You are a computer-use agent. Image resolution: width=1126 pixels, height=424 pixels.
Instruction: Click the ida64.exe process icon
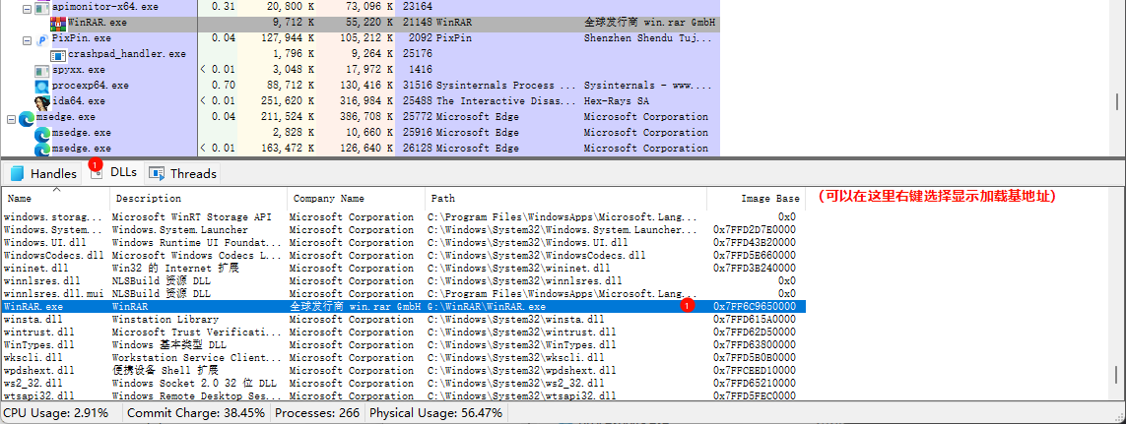(x=42, y=102)
